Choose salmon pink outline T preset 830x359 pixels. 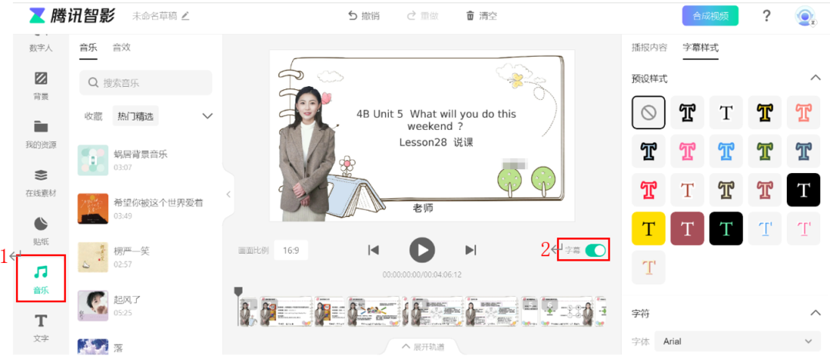coord(804,112)
